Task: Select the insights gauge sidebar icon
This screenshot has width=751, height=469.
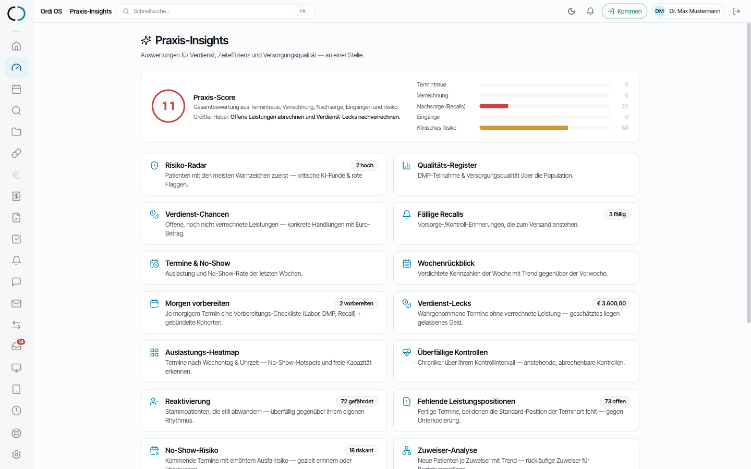Action: [x=16, y=67]
